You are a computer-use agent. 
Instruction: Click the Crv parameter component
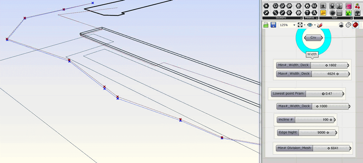click(x=313, y=38)
